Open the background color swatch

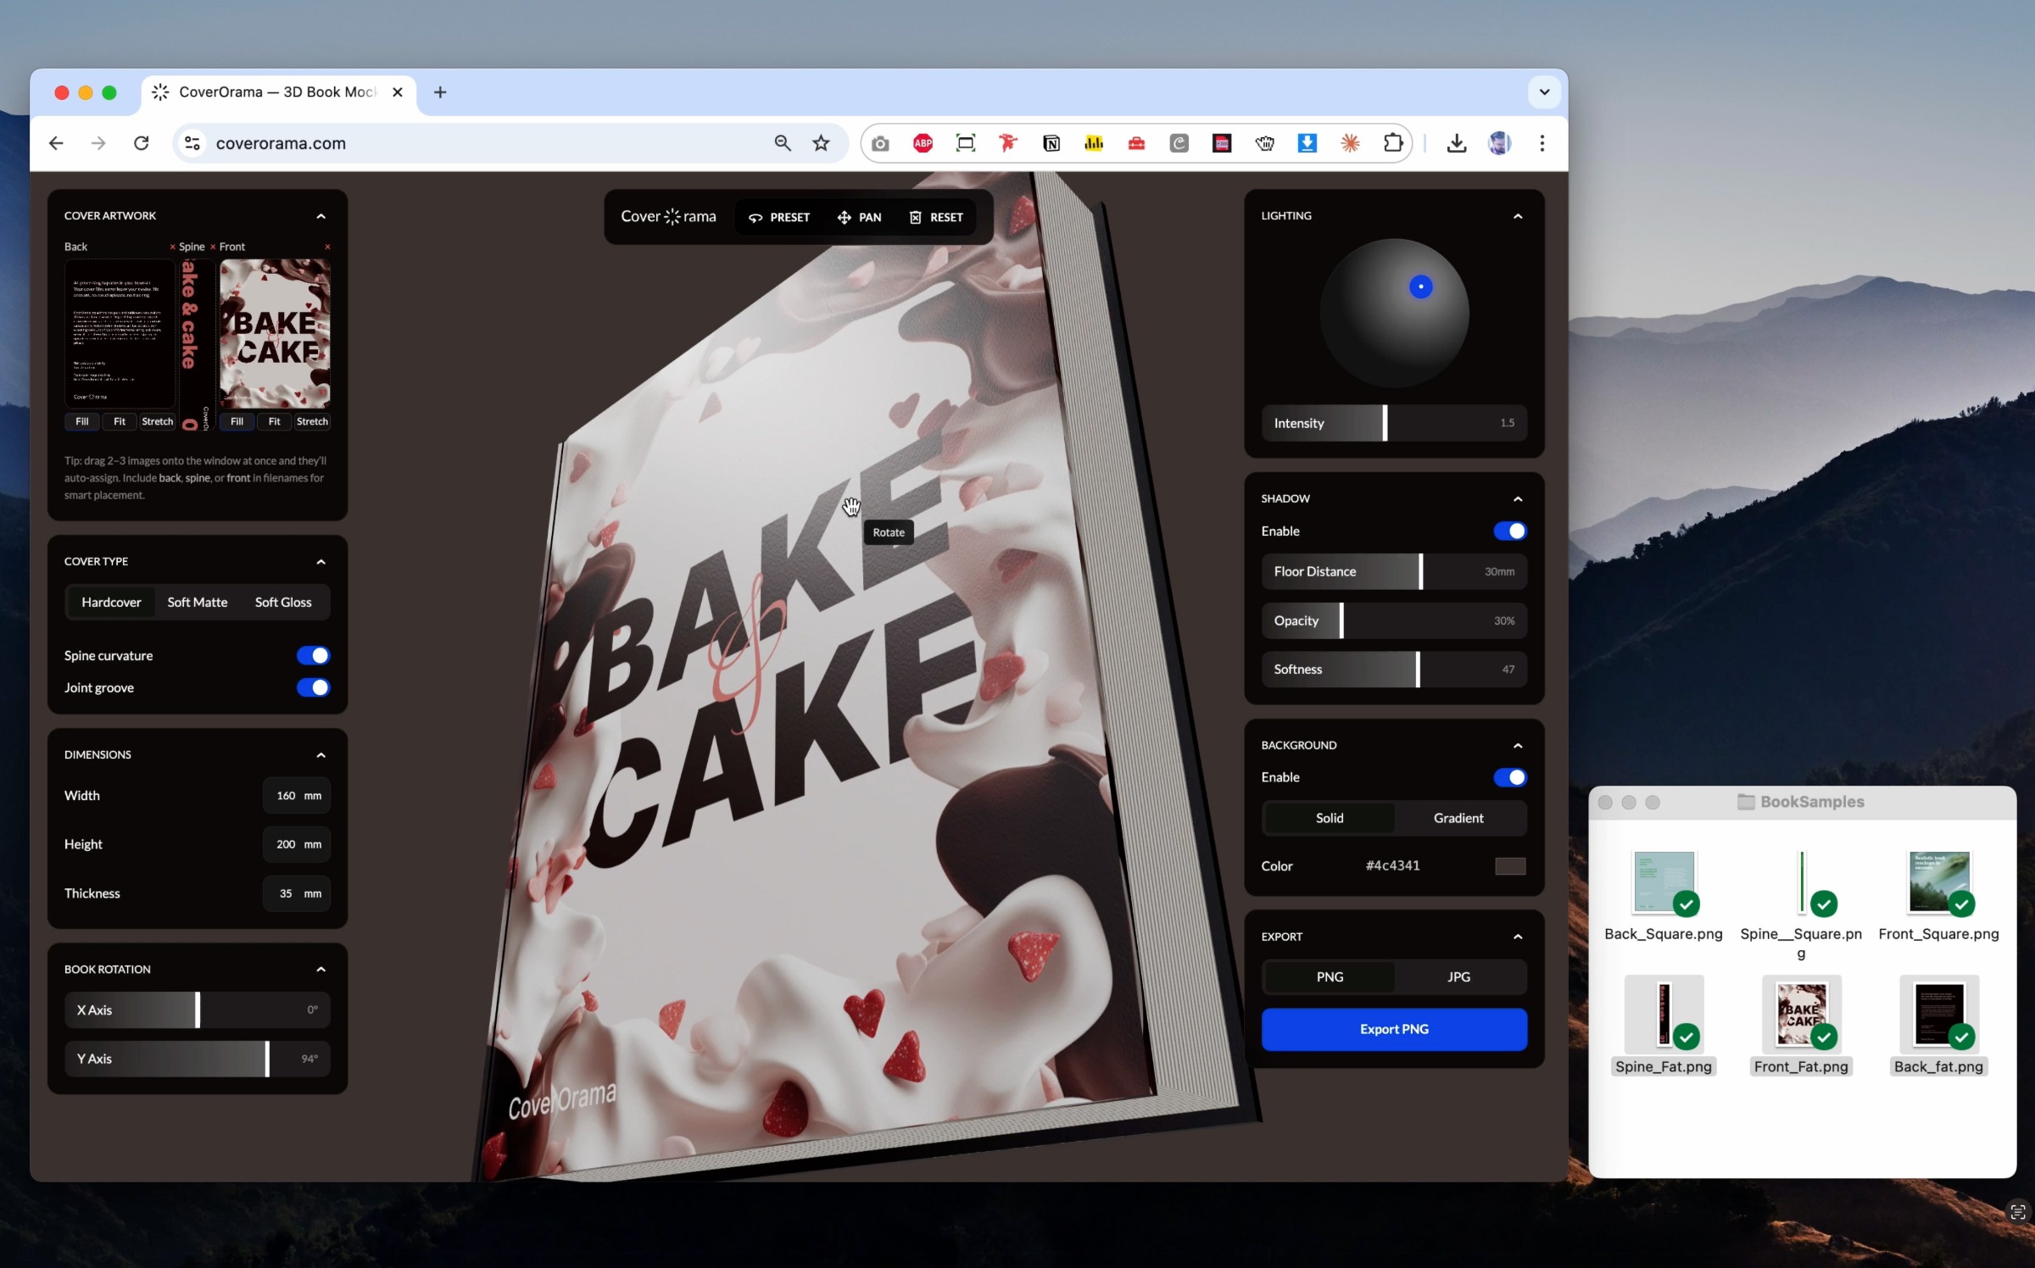pyautogui.click(x=1509, y=865)
